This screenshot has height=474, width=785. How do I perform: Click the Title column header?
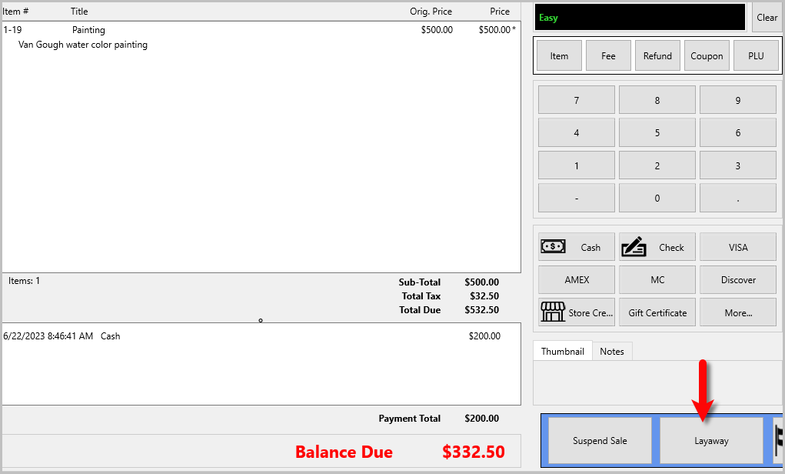79,11
